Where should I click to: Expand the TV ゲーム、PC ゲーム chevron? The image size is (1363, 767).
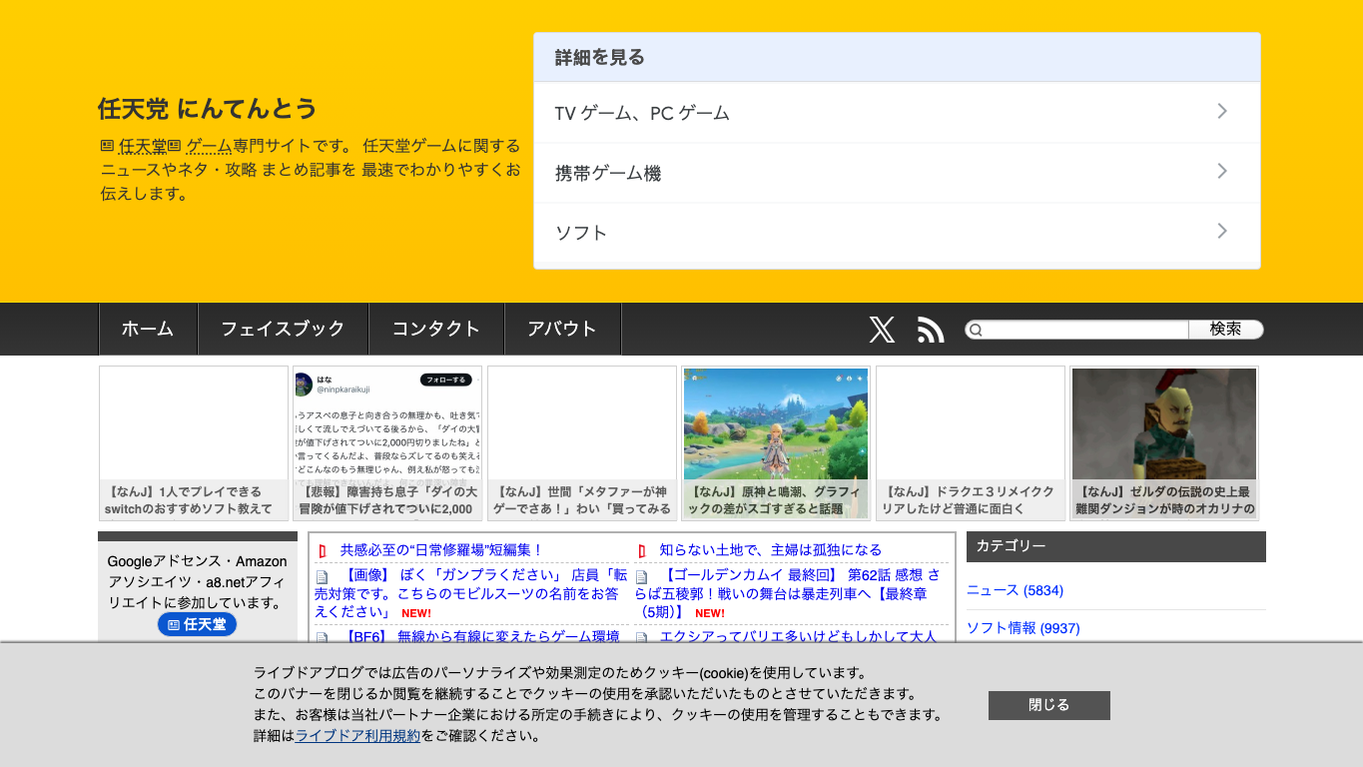(x=1222, y=111)
